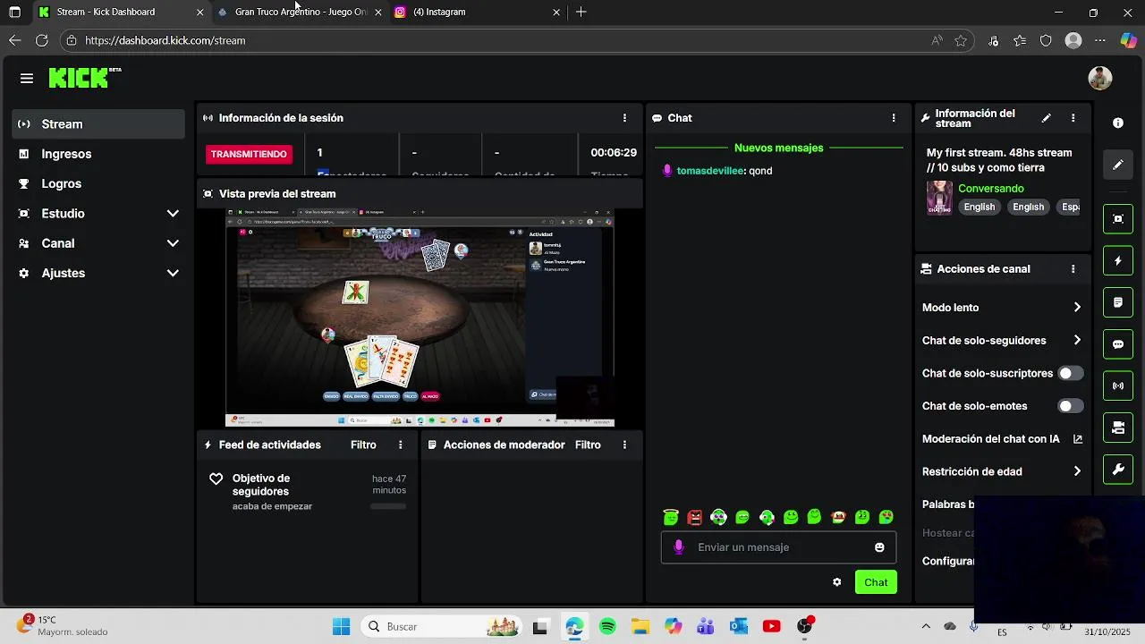Click the stream preview icon in right sidebar
Screen dimensions: 1145x644
pos(1118,218)
